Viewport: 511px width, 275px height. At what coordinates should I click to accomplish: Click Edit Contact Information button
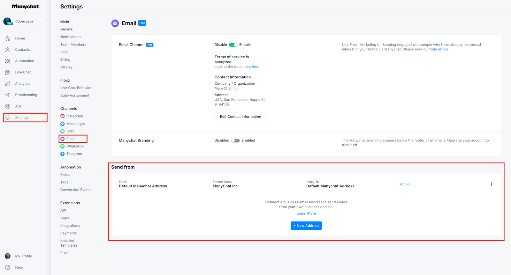point(240,117)
